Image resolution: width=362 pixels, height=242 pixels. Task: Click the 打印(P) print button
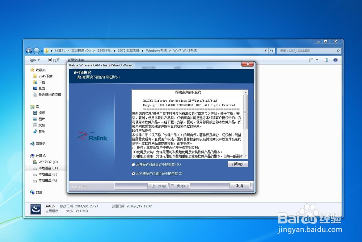238,164
